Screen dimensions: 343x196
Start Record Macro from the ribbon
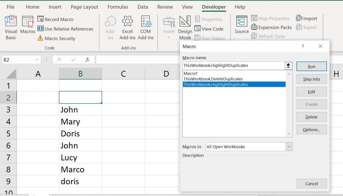(56, 19)
